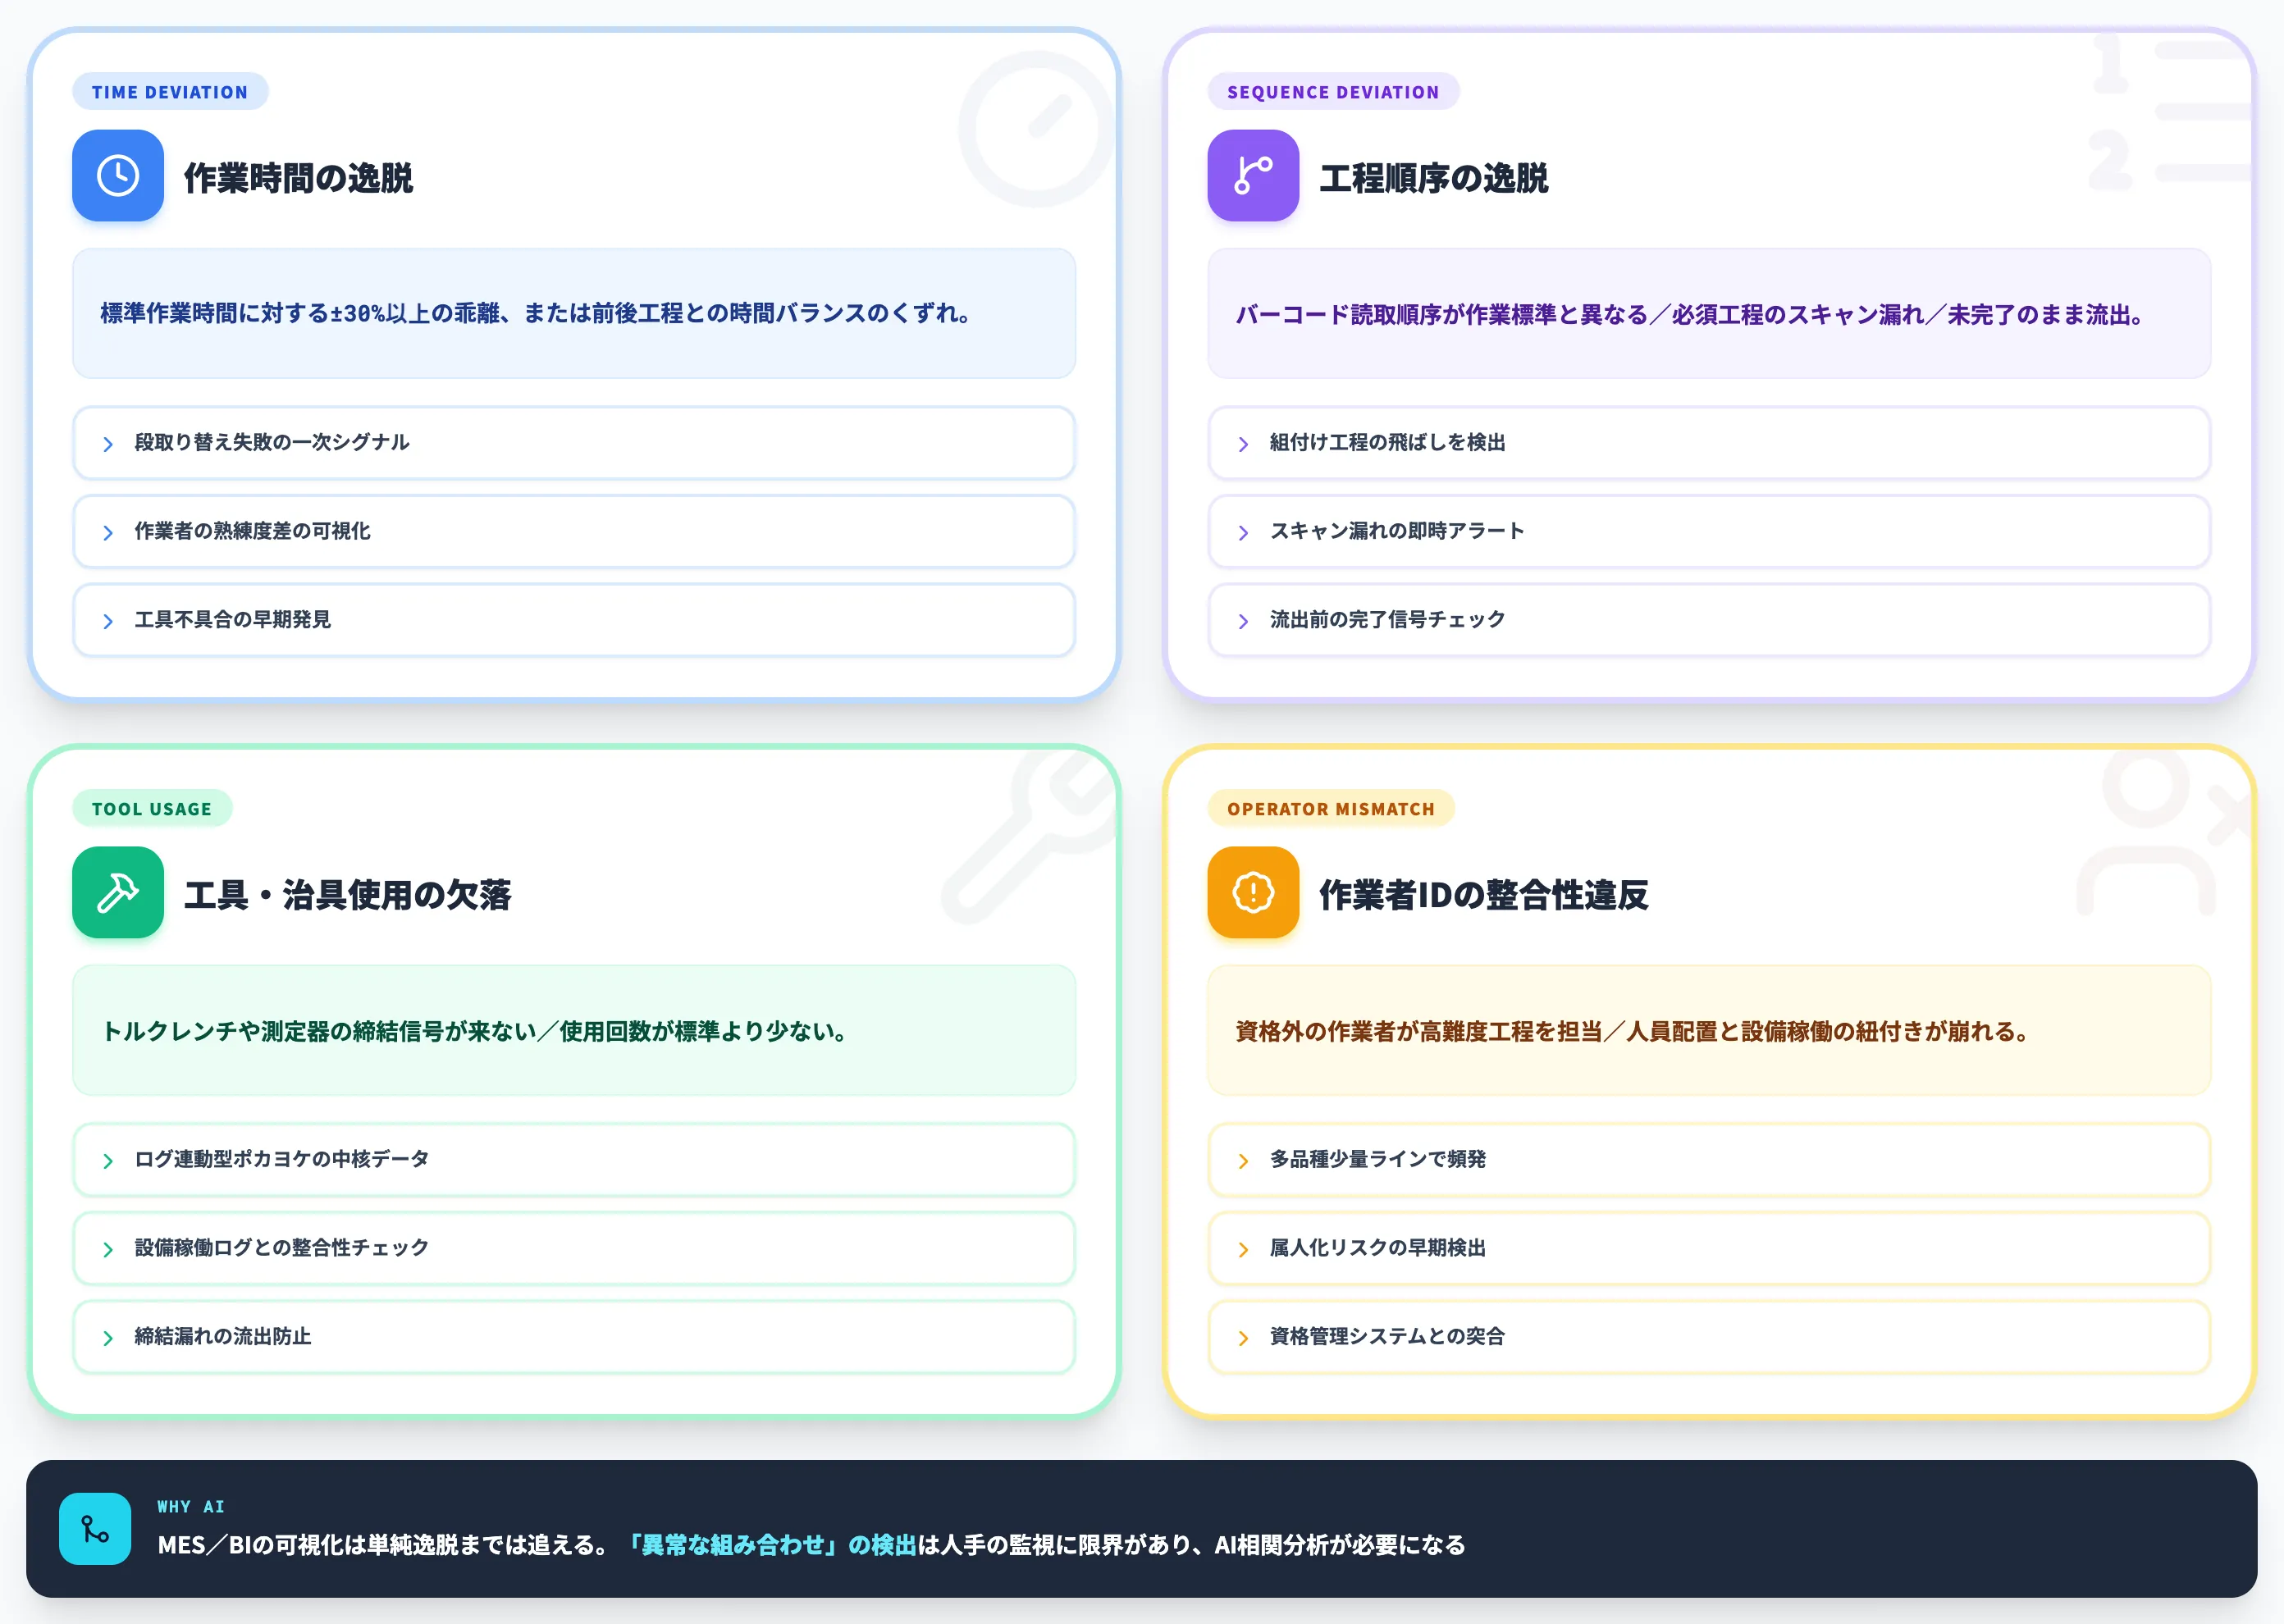Click the text MES／BIの可視化は単純逸脱までは追える。
Viewport: 2284px width, 1624px height.
tap(384, 1545)
